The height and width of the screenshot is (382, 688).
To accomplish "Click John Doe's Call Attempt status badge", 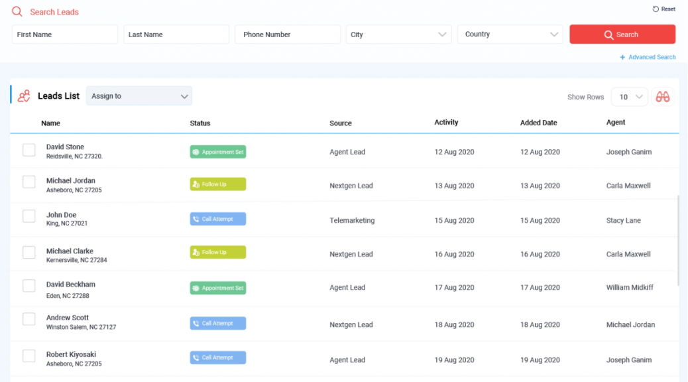I will 217,219.
